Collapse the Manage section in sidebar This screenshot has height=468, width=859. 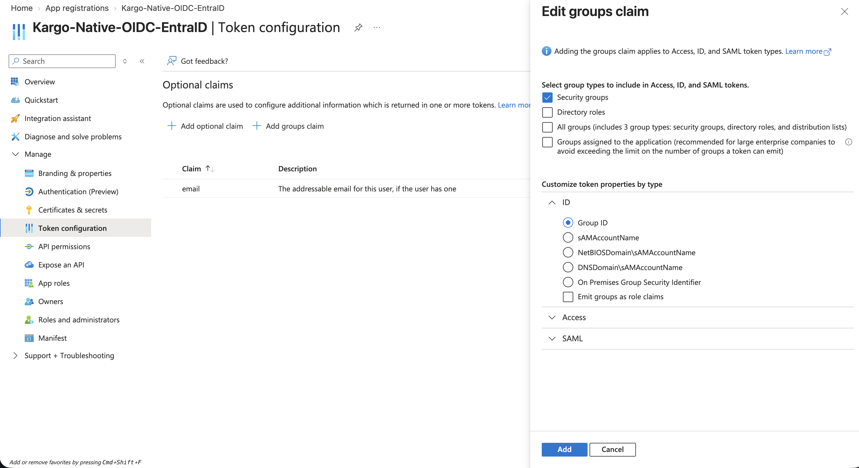click(x=15, y=154)
